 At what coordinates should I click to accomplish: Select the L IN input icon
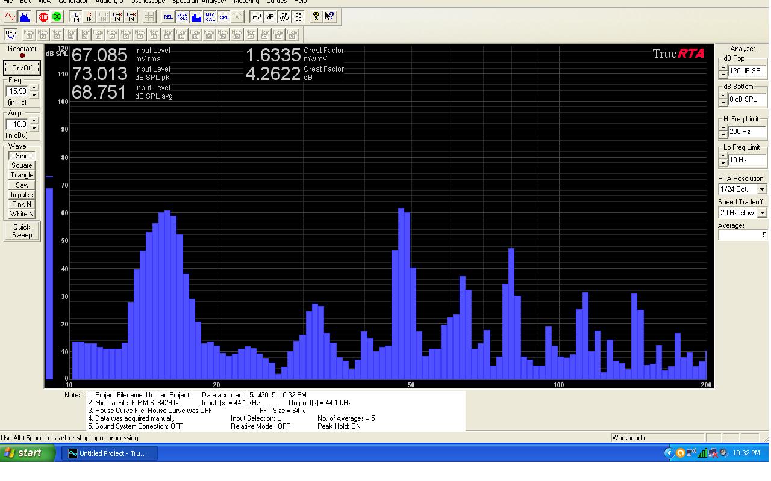(76, 17)
